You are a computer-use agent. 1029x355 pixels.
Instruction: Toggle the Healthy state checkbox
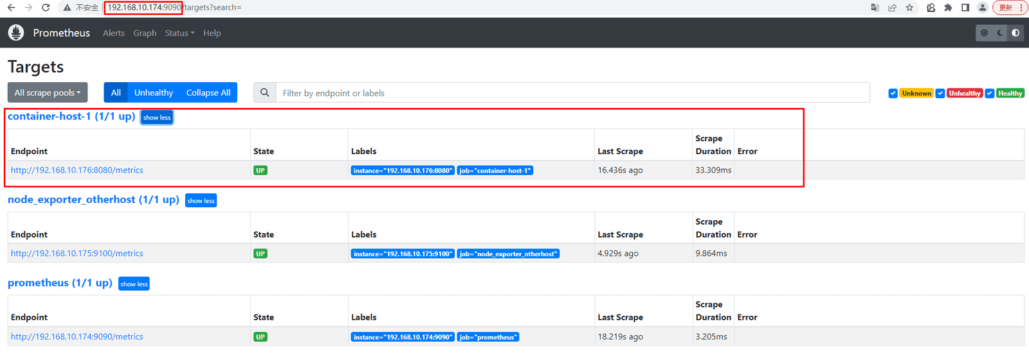pos(990,93)
